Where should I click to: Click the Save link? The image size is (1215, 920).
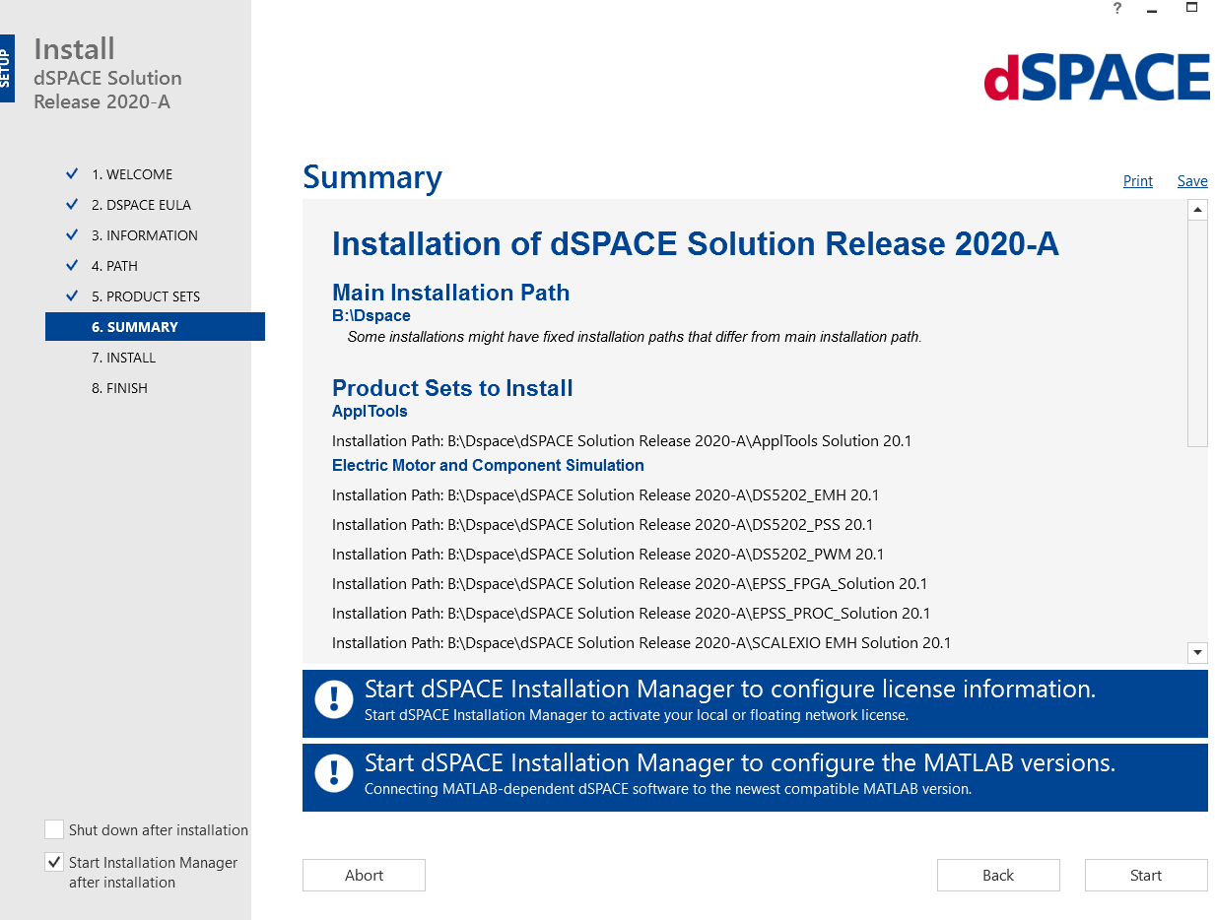point(1192,180)
